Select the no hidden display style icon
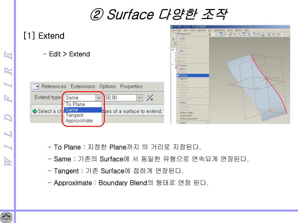298x223 pixels. point(278,35)
